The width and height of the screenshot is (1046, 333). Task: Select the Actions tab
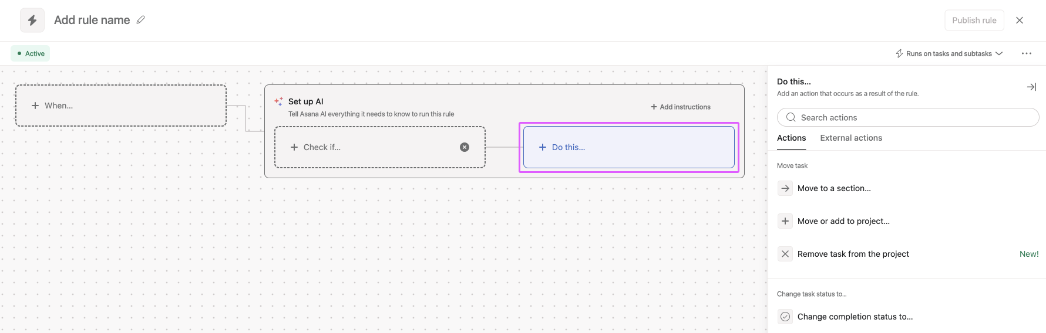(x=791, y=138)
